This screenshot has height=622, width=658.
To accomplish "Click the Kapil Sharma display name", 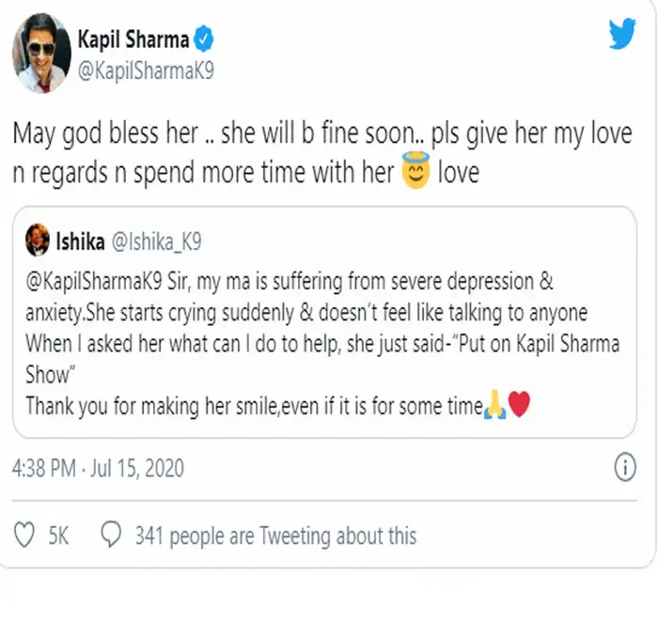I will [x=132, y=41].
